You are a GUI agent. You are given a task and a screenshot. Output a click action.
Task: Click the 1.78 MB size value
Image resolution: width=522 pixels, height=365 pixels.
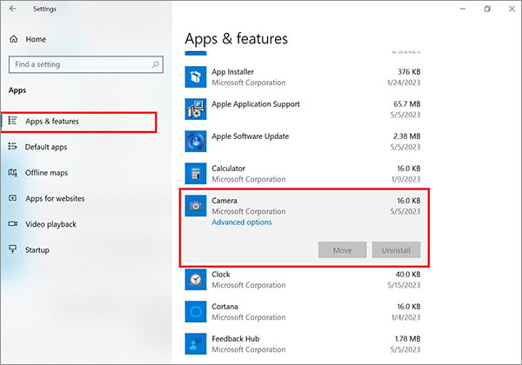[x=407, y=339]
